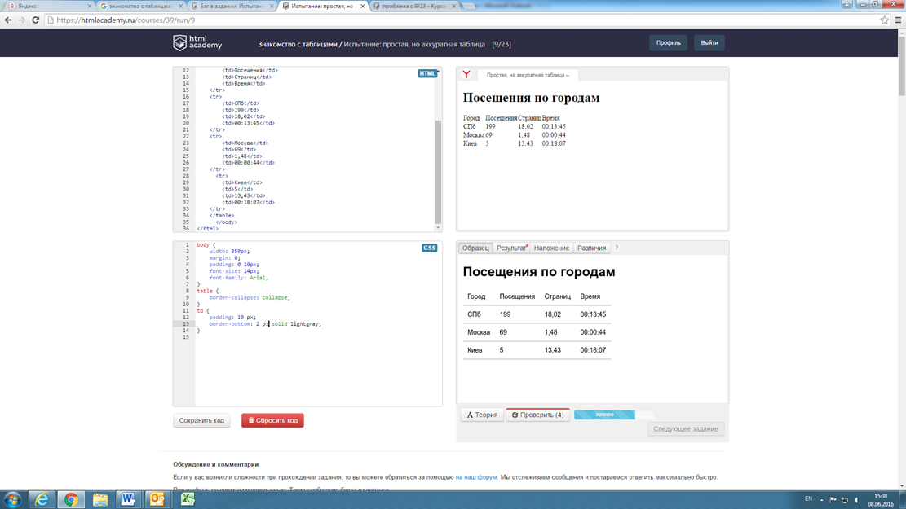Click the CSS badge in the lower editor

pyautogui.click(x=429, y=248)
